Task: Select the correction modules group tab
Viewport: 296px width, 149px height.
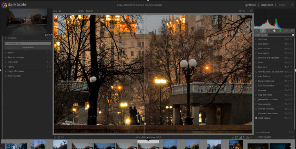Action: pos(286,31)
